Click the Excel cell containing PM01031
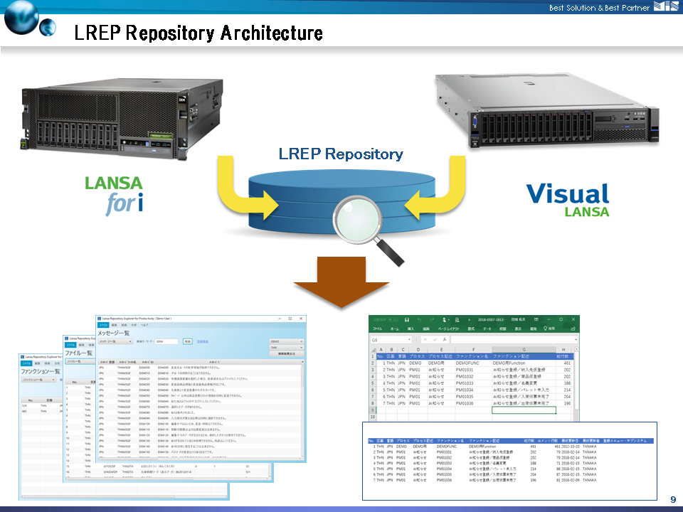Screen dimensions: 683x512 [x=474, y=370]
